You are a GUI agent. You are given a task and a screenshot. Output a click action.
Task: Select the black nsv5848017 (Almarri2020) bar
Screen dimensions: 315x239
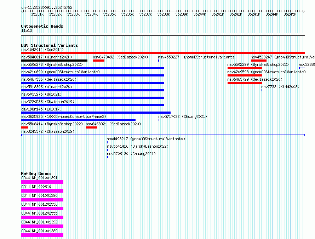tap(54, 61)
